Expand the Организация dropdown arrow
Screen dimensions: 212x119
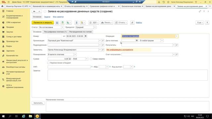tap(100, 40)
